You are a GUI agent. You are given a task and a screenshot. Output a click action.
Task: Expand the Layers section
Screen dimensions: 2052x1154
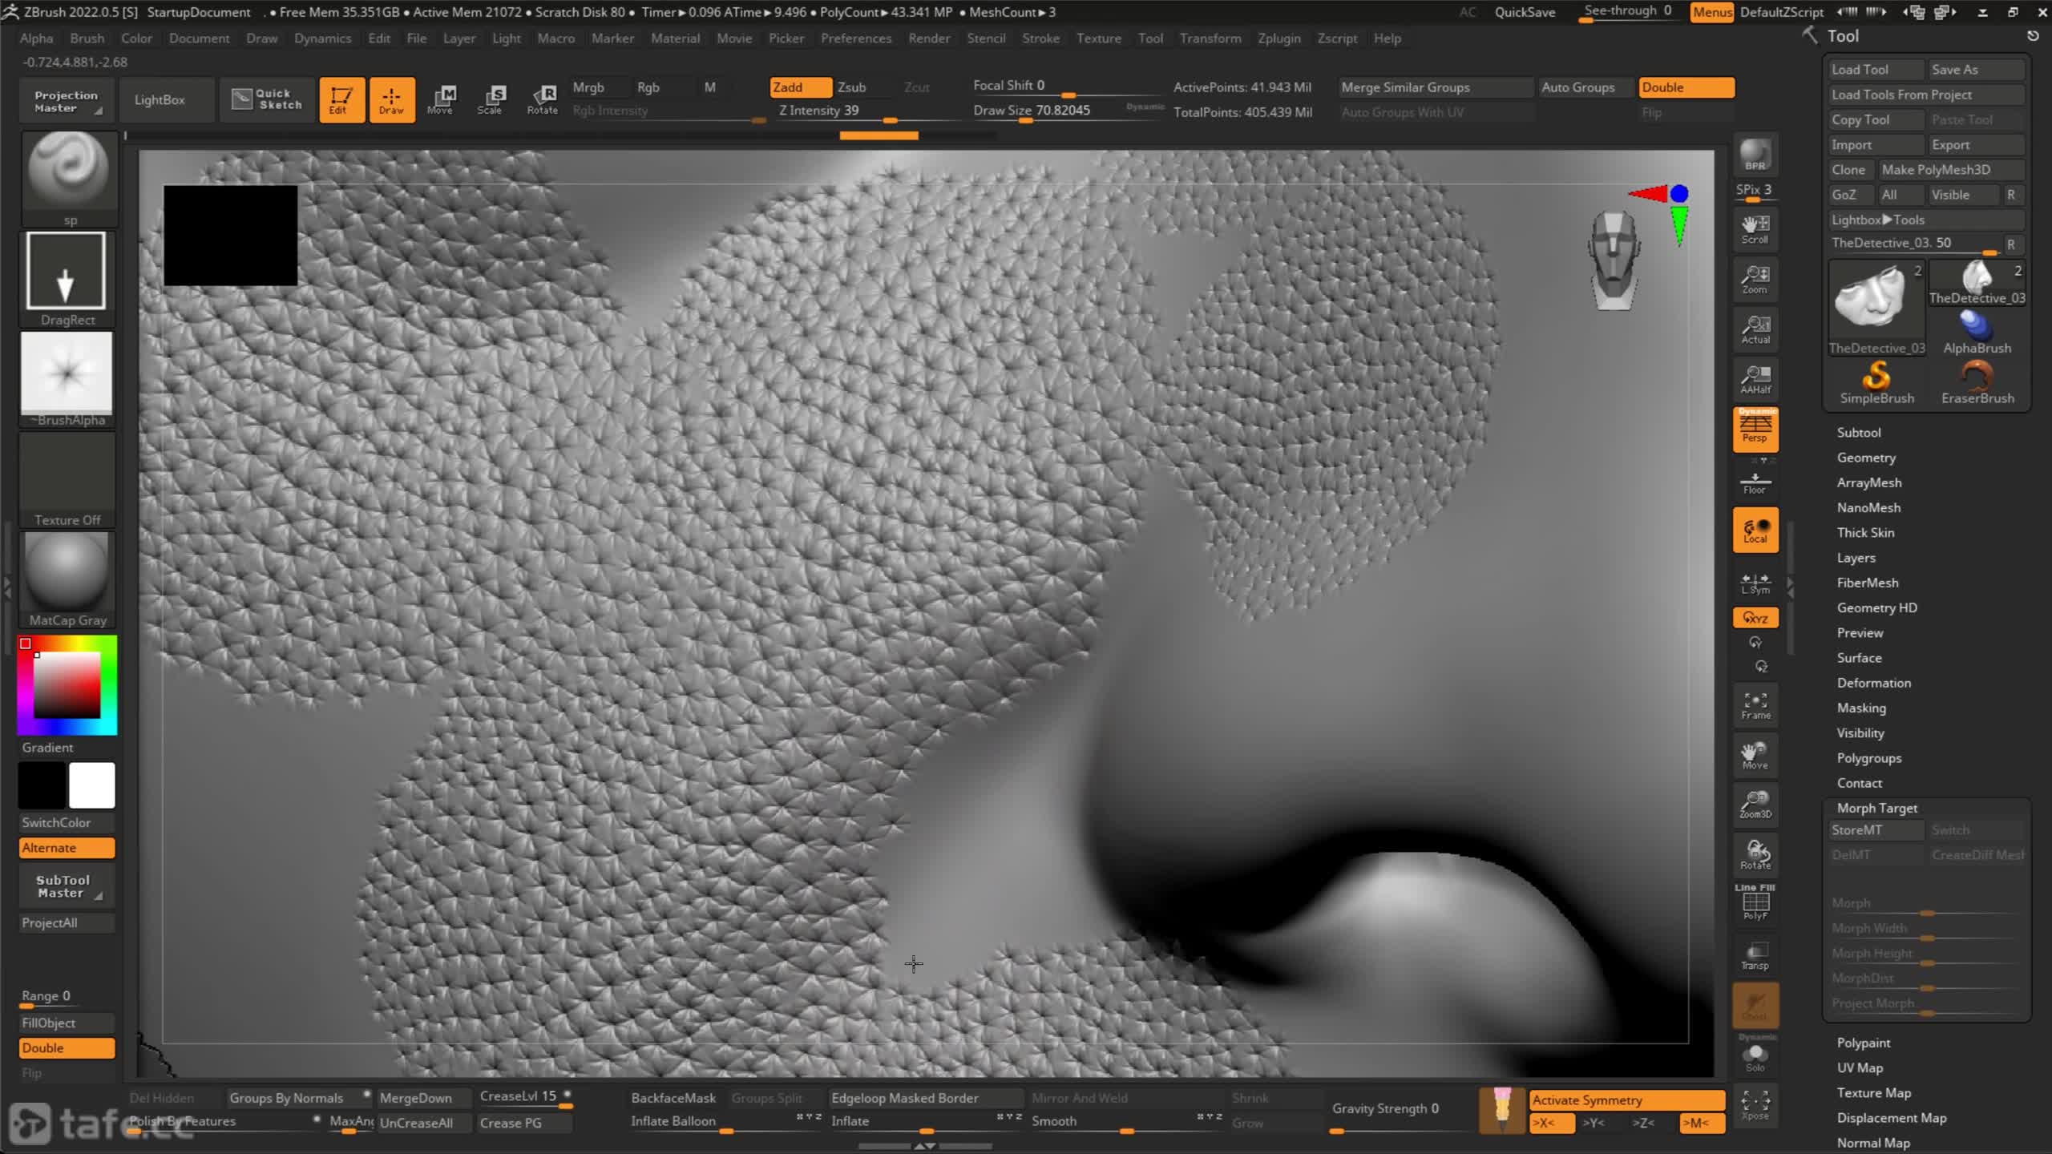click(1856, 558)
